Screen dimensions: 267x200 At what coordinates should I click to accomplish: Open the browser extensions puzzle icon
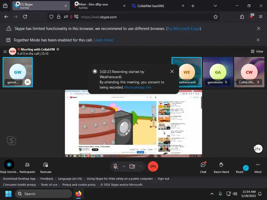pyautogui.click(x=242, y=17)
